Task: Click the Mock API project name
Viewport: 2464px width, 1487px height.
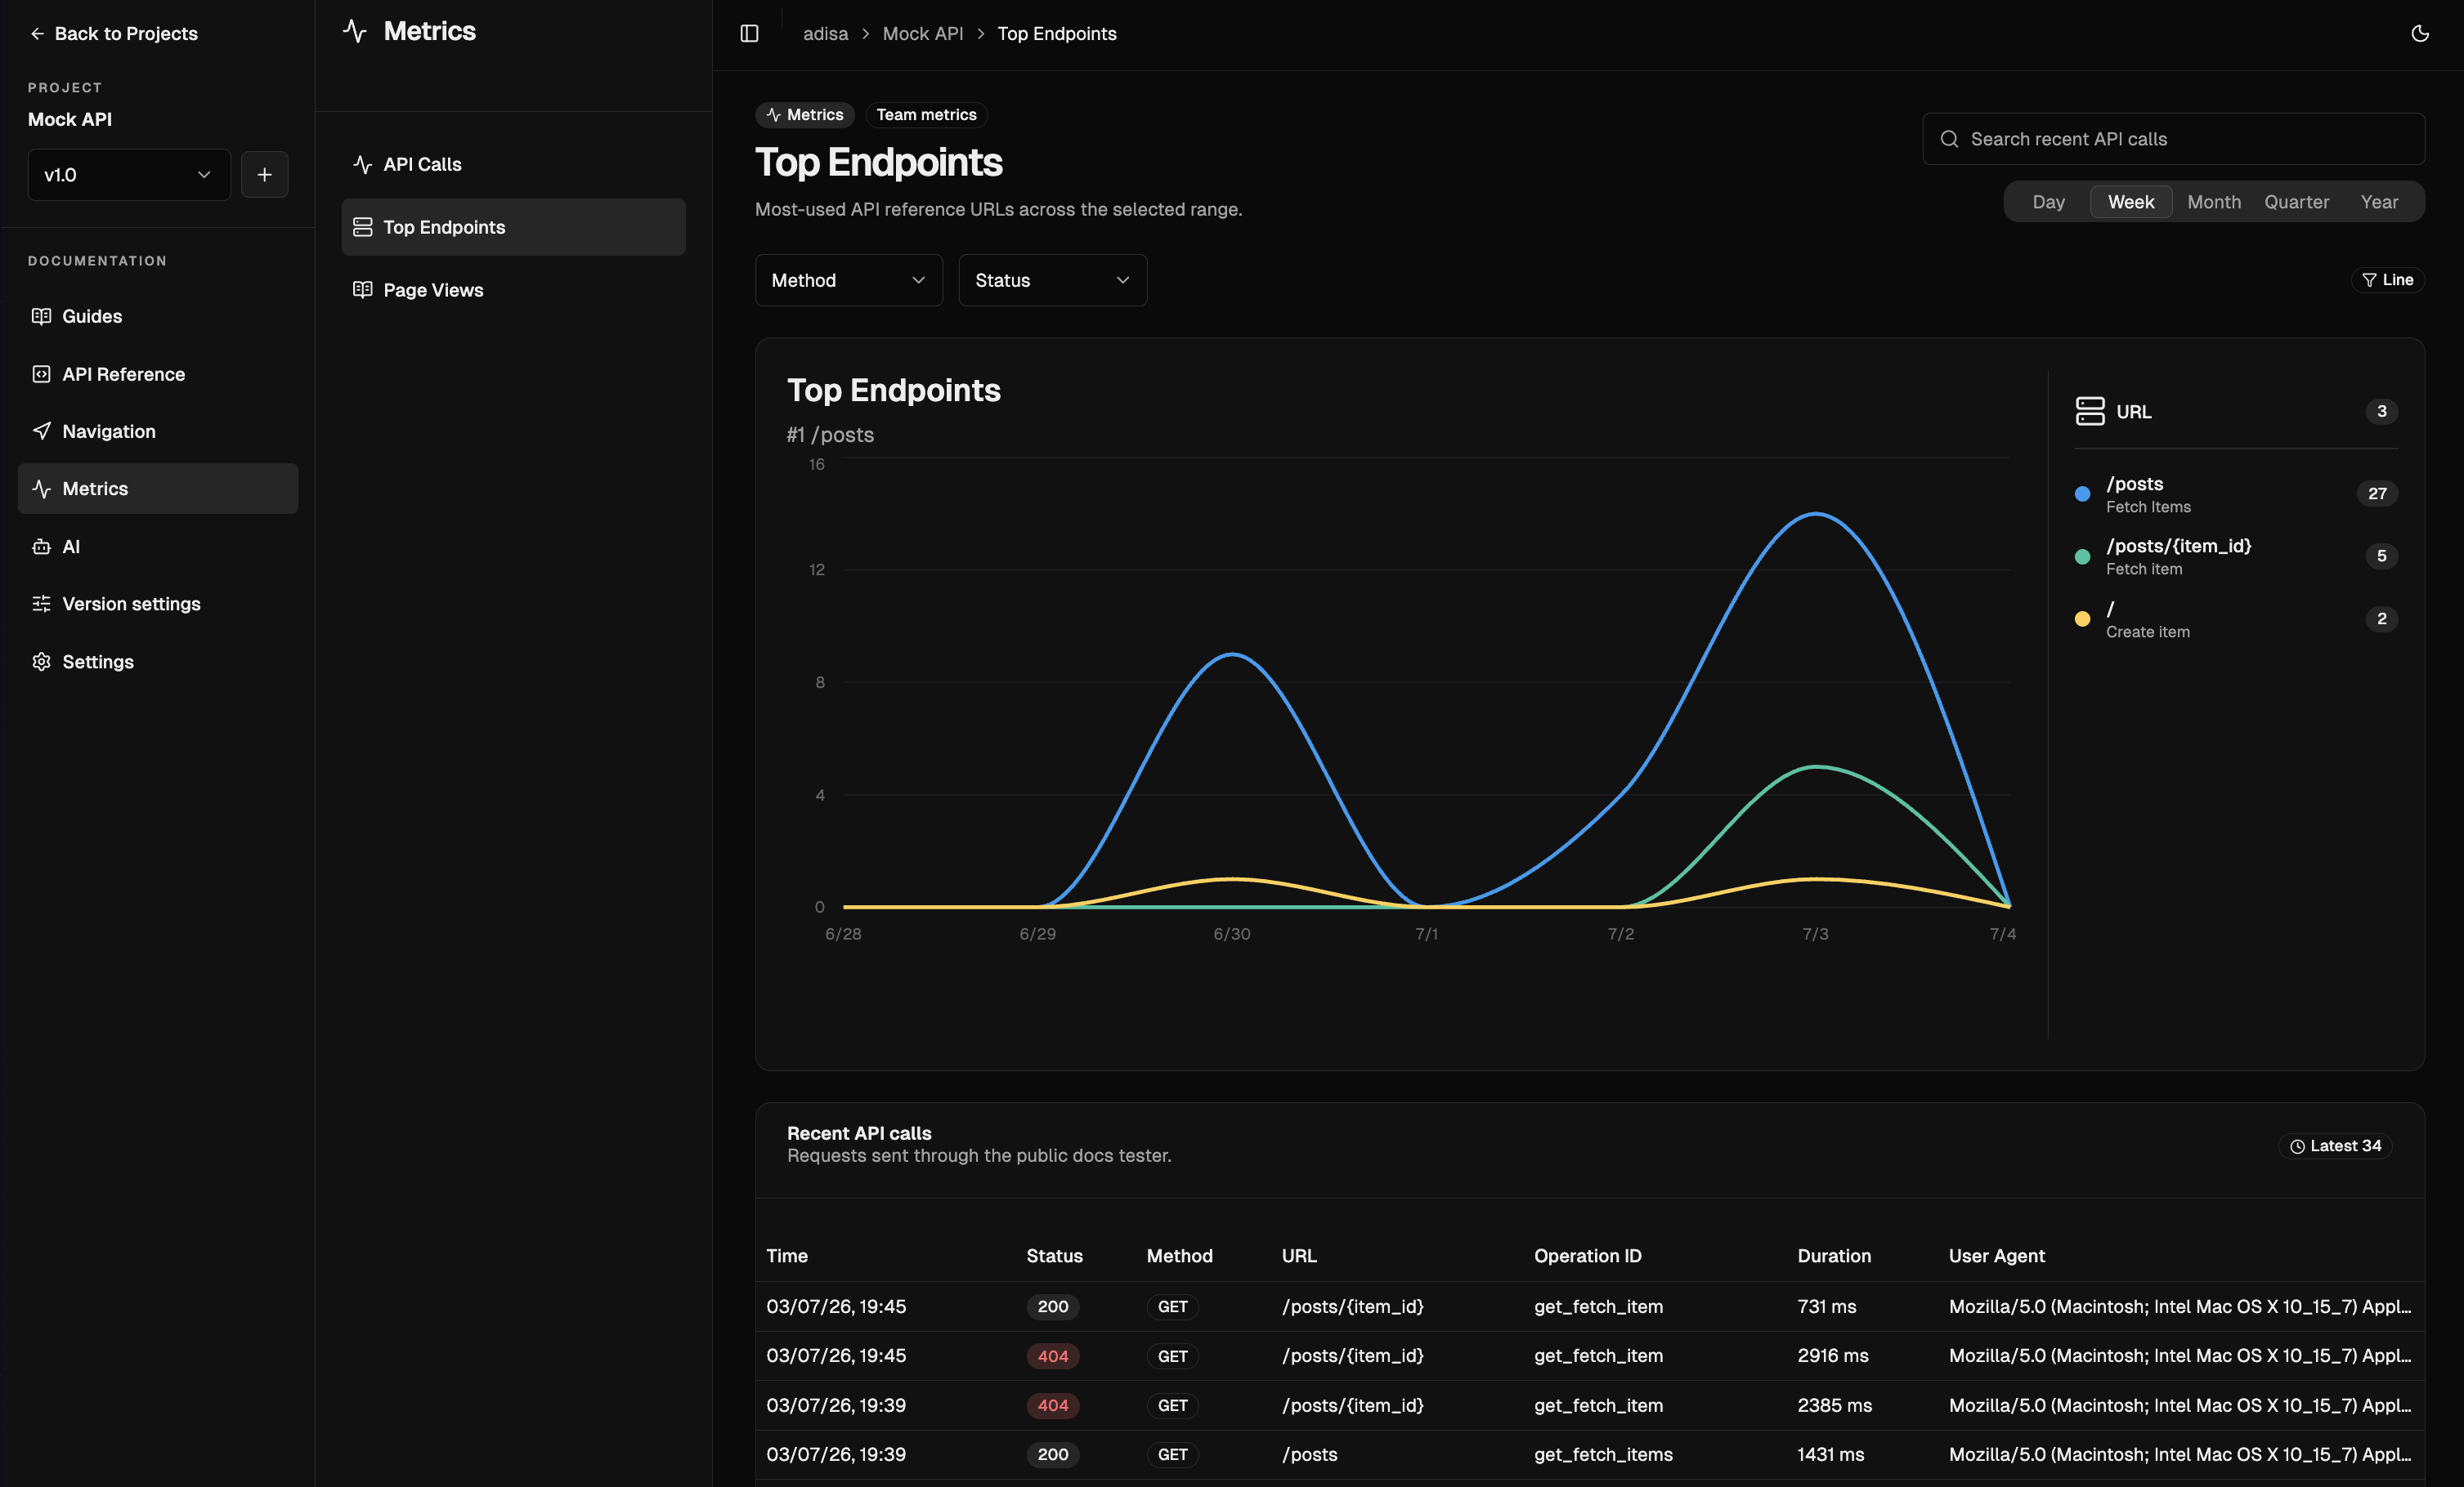Action: [x=70, y=120]
